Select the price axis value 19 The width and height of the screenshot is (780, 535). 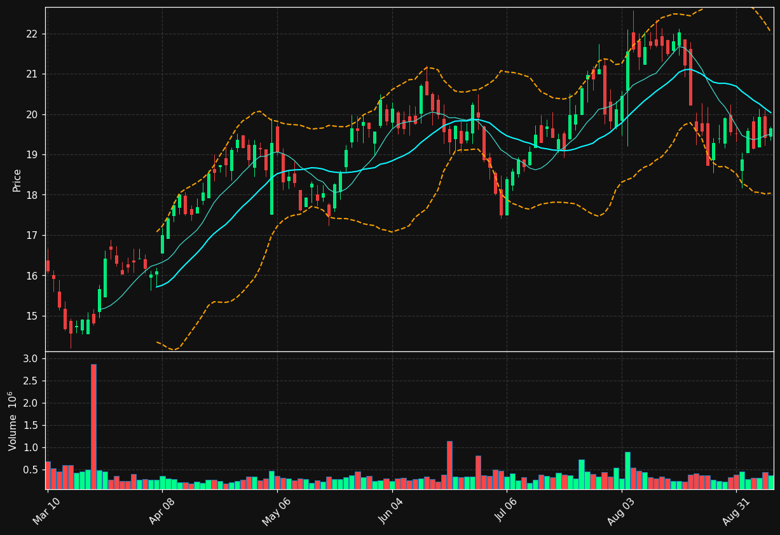click(32, 155)
